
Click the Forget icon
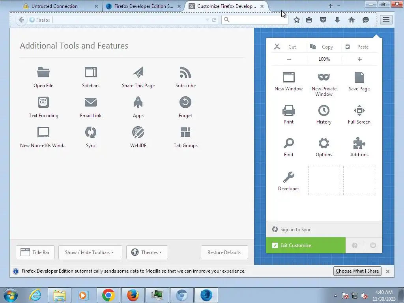click(185, 102)
